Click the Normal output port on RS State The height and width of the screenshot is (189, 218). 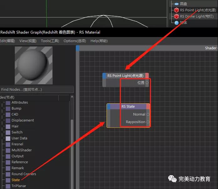pyautogui.click(x=148, y=114)
